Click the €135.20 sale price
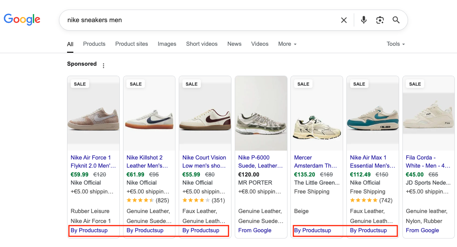Image resolution: width=457 pixels, height=247 pixels. pos(305,175)
